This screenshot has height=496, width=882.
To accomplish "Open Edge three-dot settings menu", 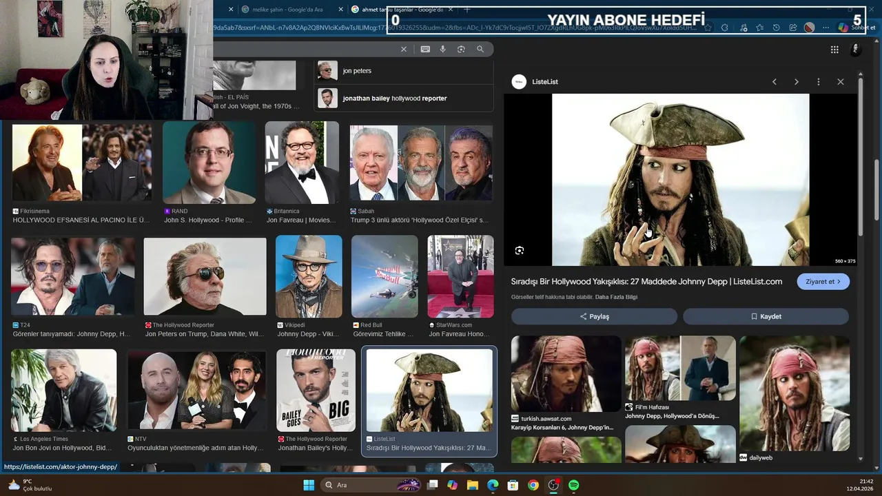I will pos(825,28).
